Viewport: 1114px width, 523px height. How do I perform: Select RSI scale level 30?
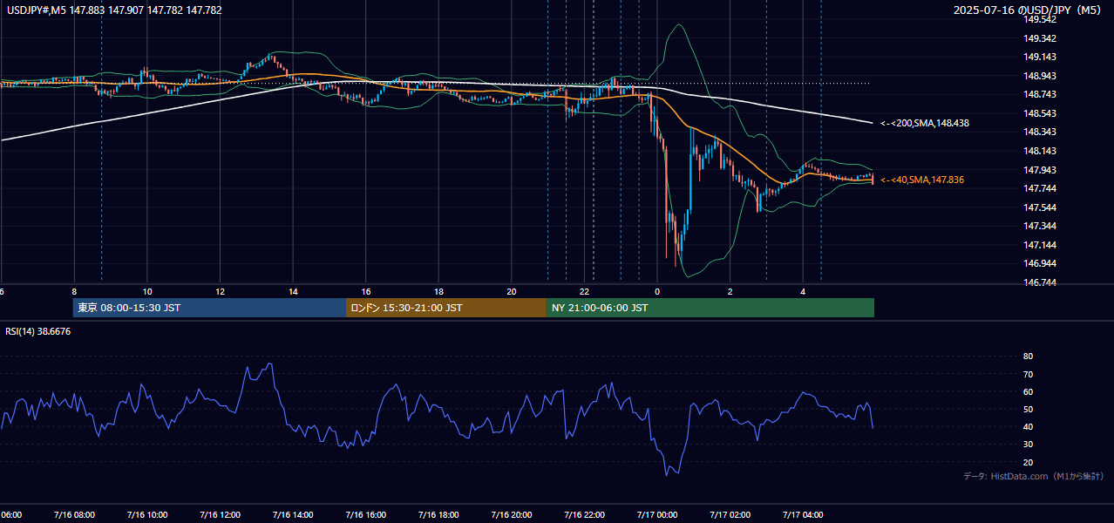[x=1028, y=444]
